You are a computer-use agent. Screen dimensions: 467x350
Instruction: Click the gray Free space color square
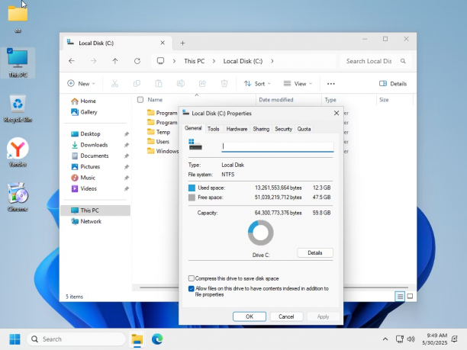(192, 197)
